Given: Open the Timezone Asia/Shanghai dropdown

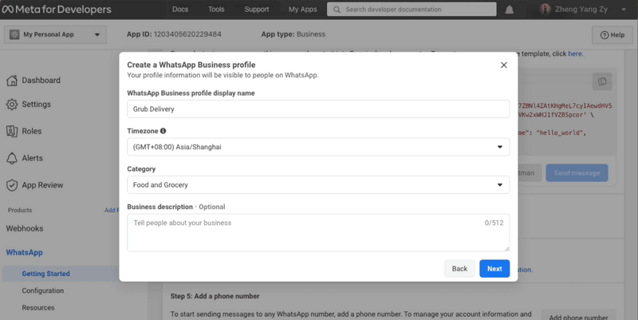Looking at the screenshot, I should coord(318,147).
